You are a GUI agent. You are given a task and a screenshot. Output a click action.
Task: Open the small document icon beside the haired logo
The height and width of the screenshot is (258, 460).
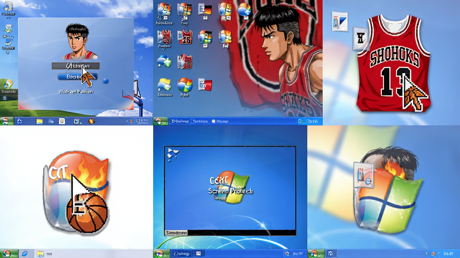click(364, 175)
